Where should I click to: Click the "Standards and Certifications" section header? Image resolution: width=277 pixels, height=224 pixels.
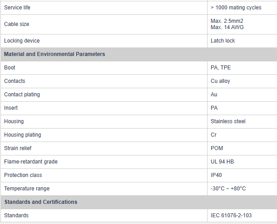pyautogui.click(x=41, y=202)
